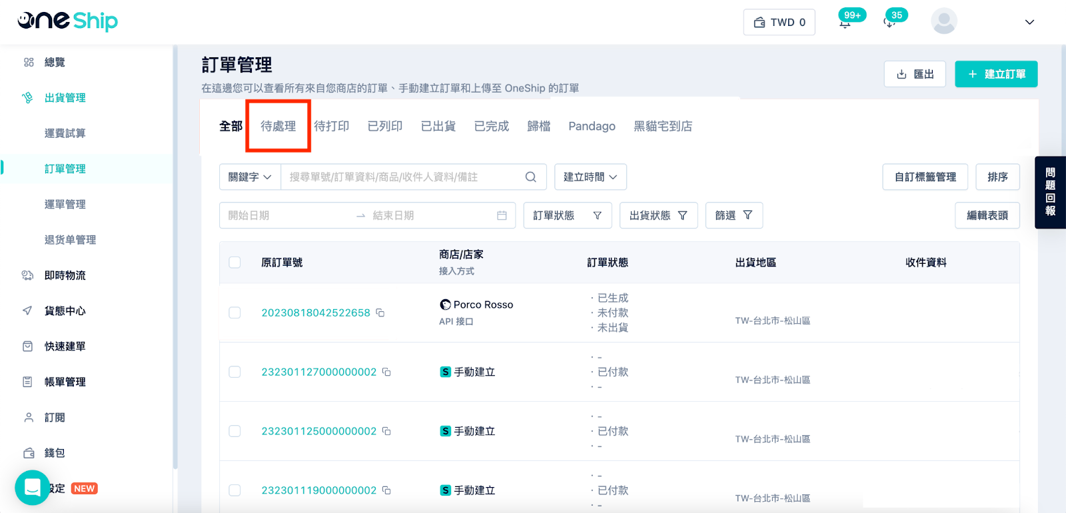Open the 問題回報 feedback side tab
The image size is (1066, 513).
pos(1050,193)
